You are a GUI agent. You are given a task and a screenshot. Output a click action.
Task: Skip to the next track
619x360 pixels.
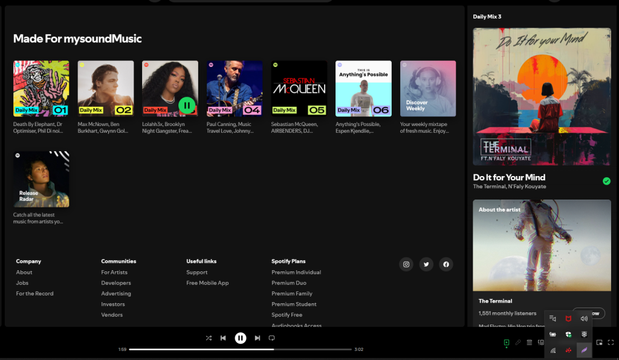click(258, 338)
